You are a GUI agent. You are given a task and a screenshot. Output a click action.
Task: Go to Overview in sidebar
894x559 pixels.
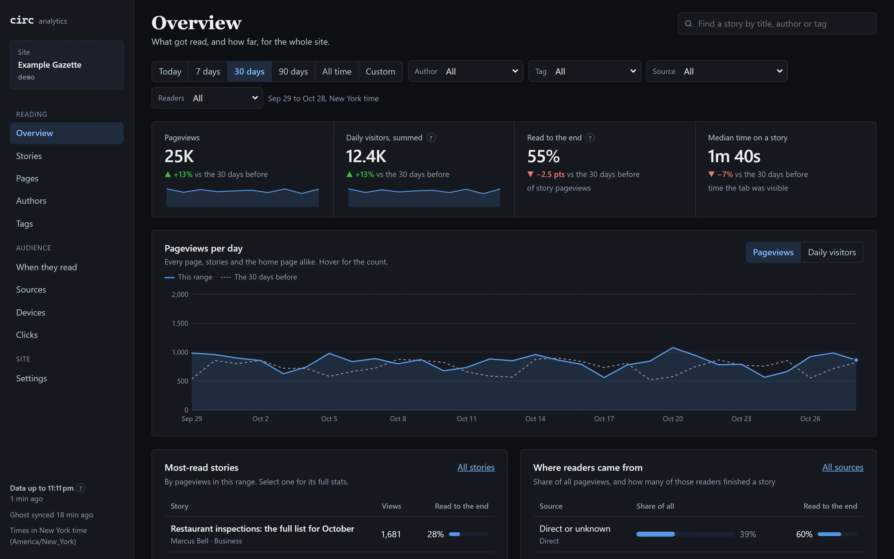66,133
